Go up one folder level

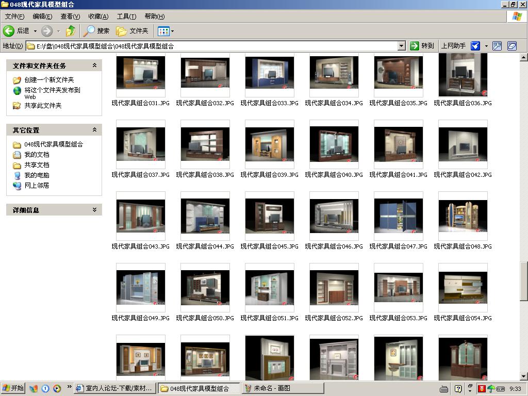click(x=70, y=31)
